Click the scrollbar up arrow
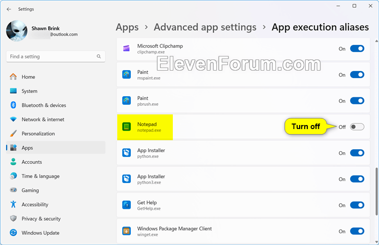Image resolution: width=379 pixels, height=245 pixels. (x=376, y=41)
